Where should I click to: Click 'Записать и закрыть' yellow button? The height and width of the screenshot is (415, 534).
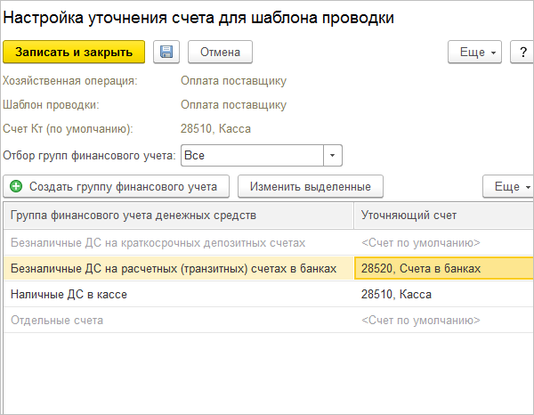pos(74,53)
